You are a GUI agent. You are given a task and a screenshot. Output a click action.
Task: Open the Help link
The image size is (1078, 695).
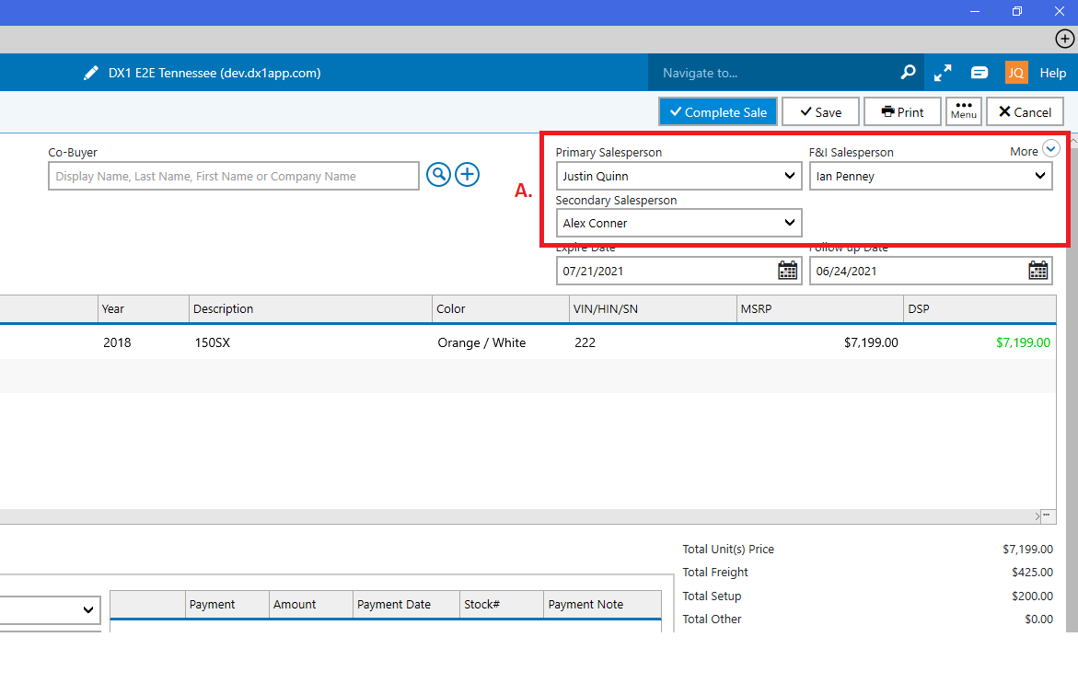tap(1052, 73)
